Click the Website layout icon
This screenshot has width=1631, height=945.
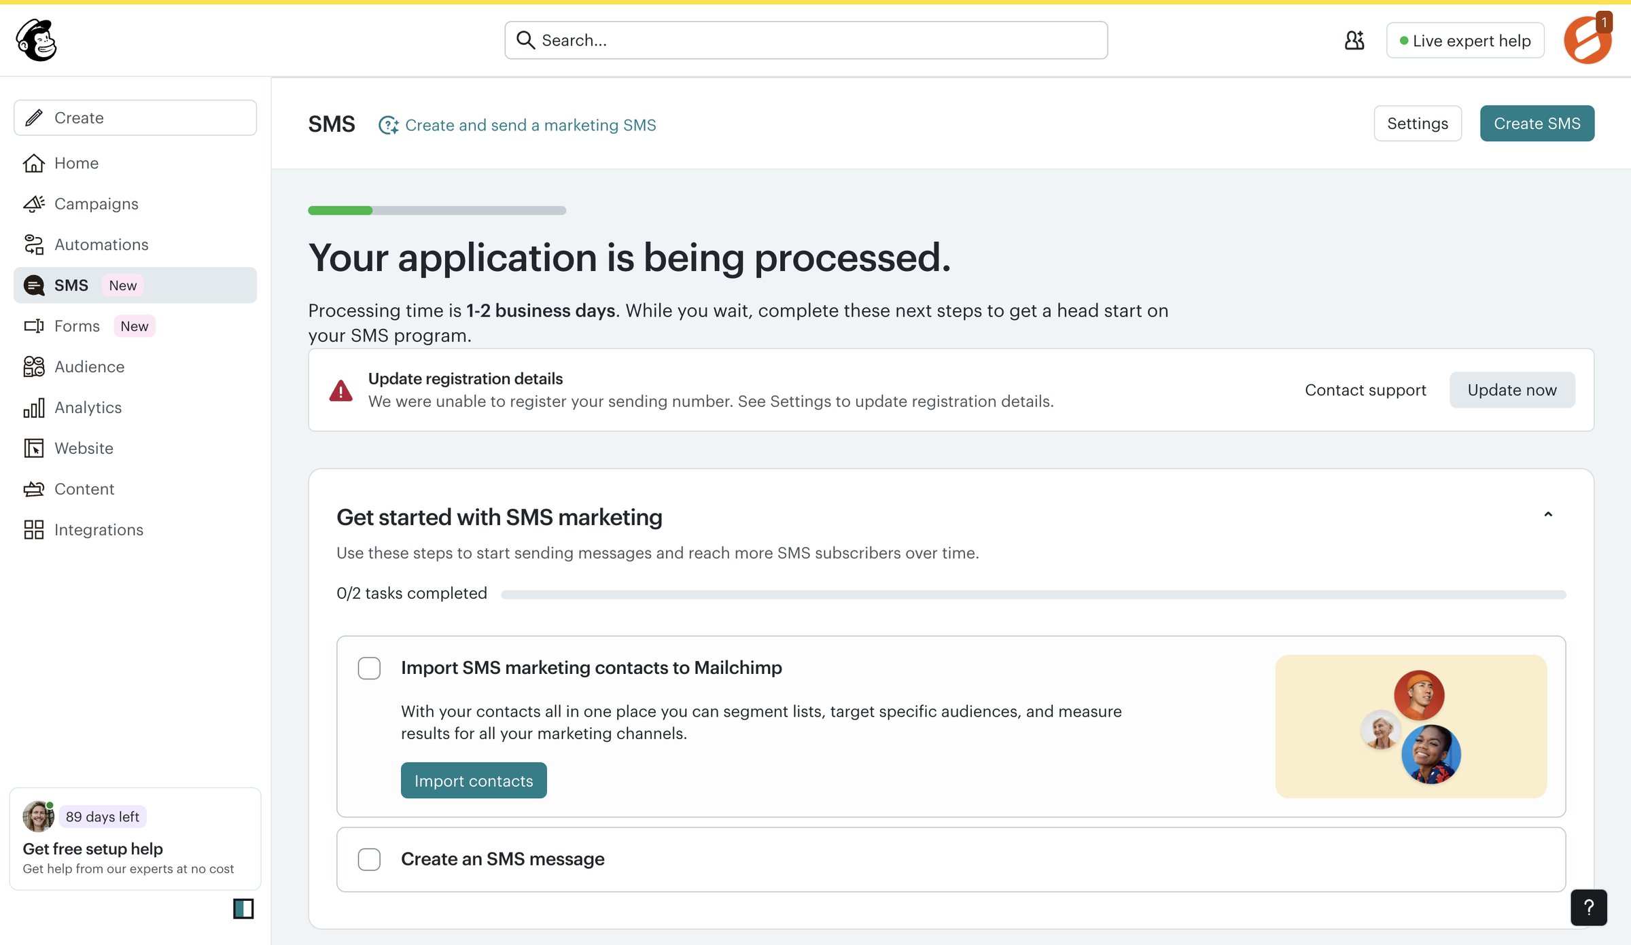tap(34, 448)
